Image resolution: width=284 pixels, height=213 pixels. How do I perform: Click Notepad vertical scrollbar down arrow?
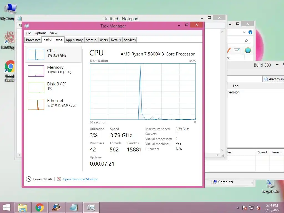point(222,150)
